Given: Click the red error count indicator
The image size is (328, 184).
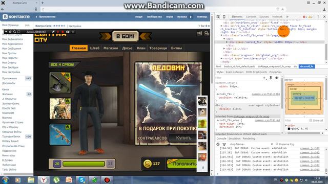Looking at the screenshot, I should 305,17.
